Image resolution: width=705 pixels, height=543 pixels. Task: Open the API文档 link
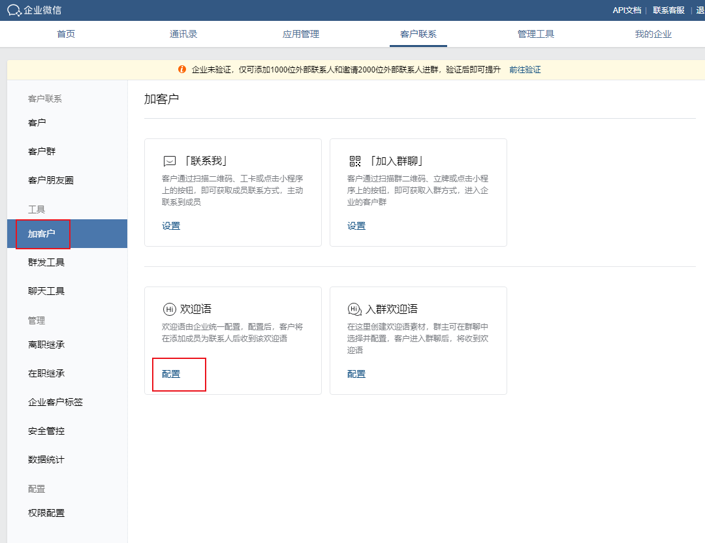(x=626, y=10)
